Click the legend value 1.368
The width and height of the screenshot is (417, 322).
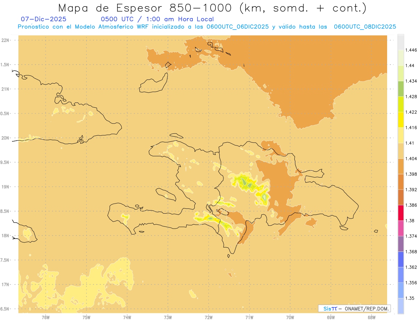410,251
